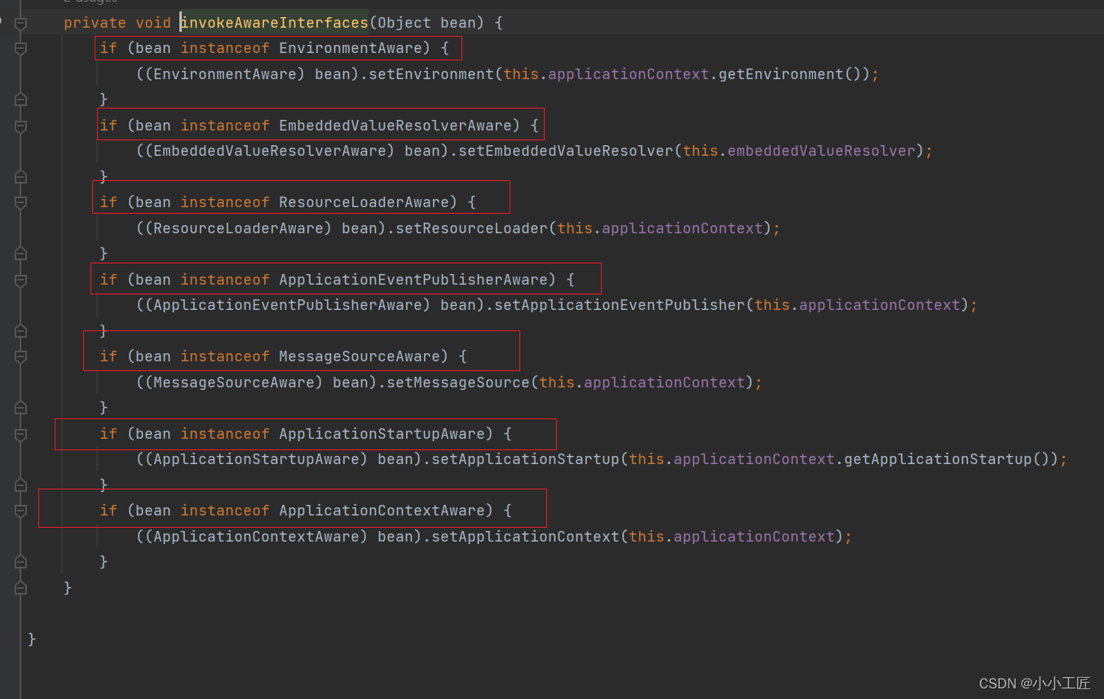Fold the if ApplicationContextAware block
This screenshot has width=1104, height=699.
[x=21, y=511]
